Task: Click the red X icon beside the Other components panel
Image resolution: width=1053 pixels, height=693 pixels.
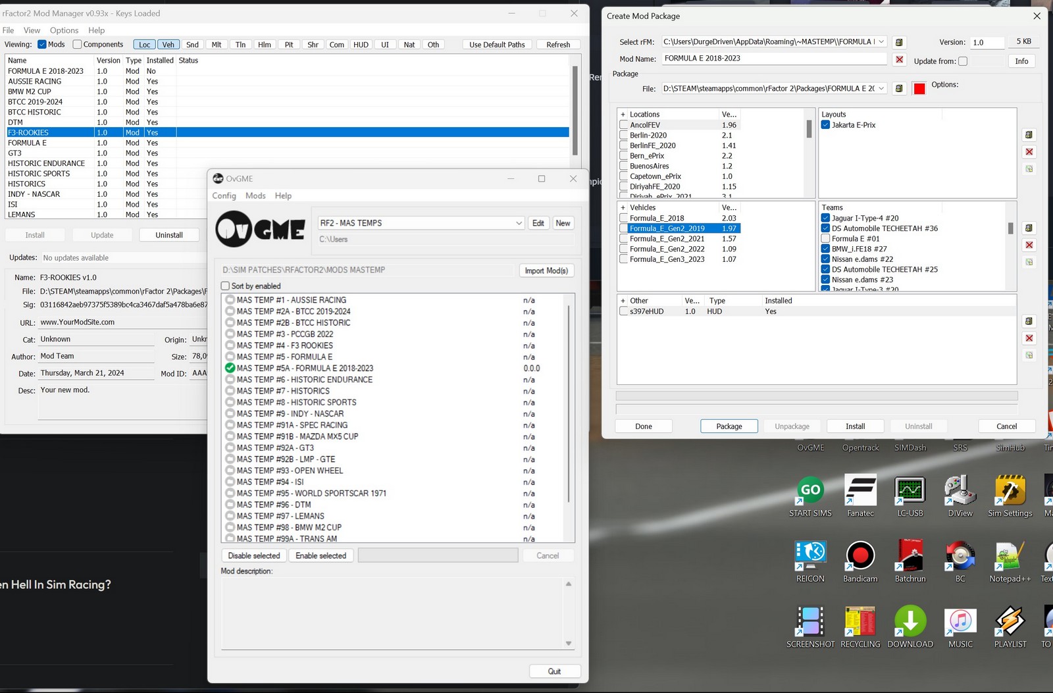Action: [x=1029, y=338]
